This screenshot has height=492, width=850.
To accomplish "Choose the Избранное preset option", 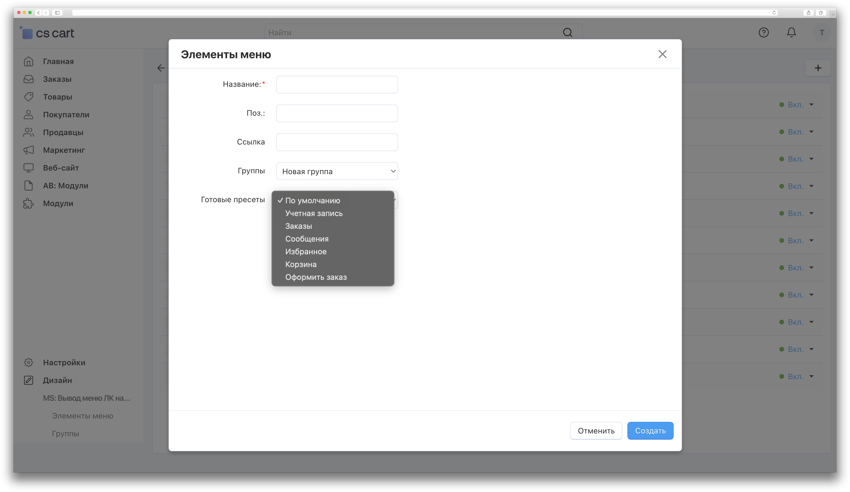I will pos(306,252).
